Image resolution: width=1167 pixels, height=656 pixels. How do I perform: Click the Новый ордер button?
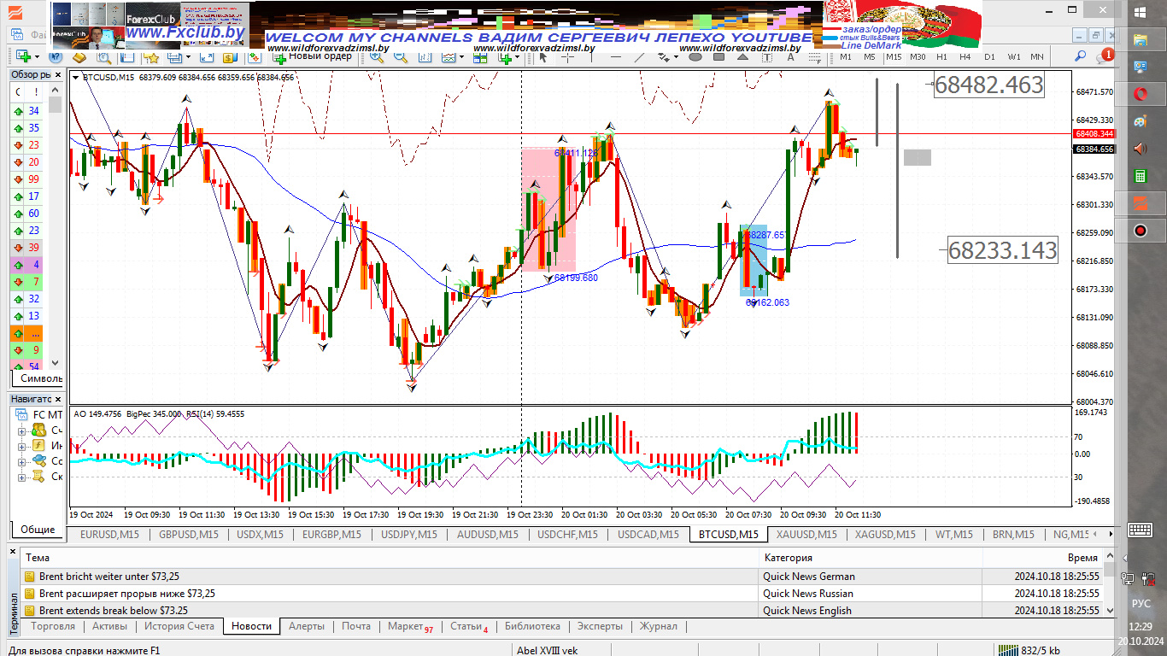click(x=312, y=56)
